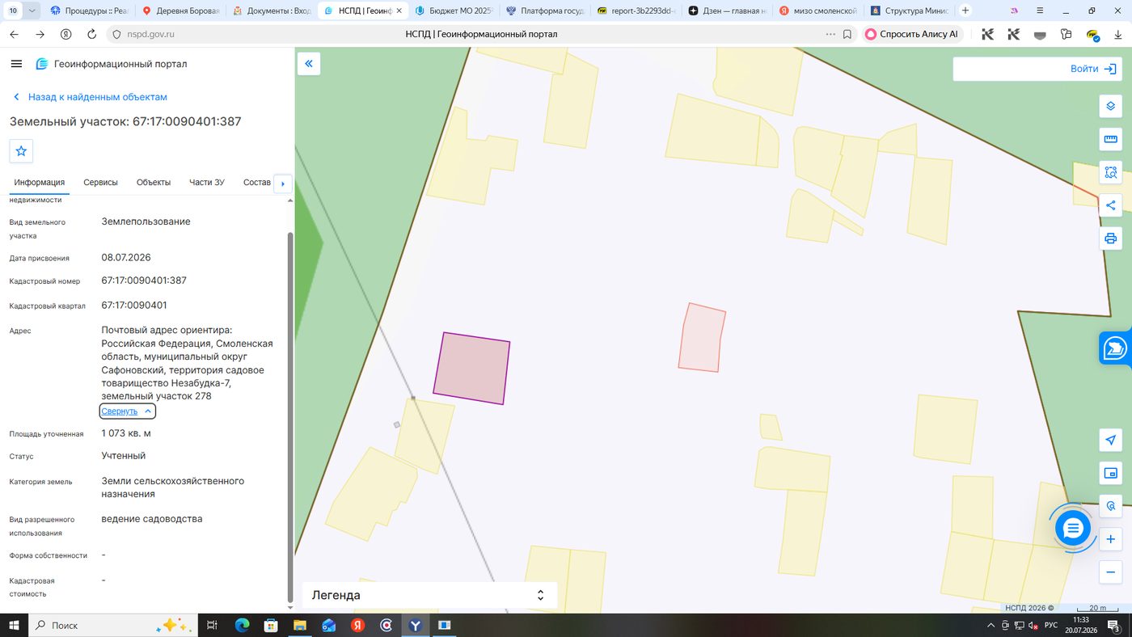
Task: Select the highlighted purple parcel on map
Action: 472,368
